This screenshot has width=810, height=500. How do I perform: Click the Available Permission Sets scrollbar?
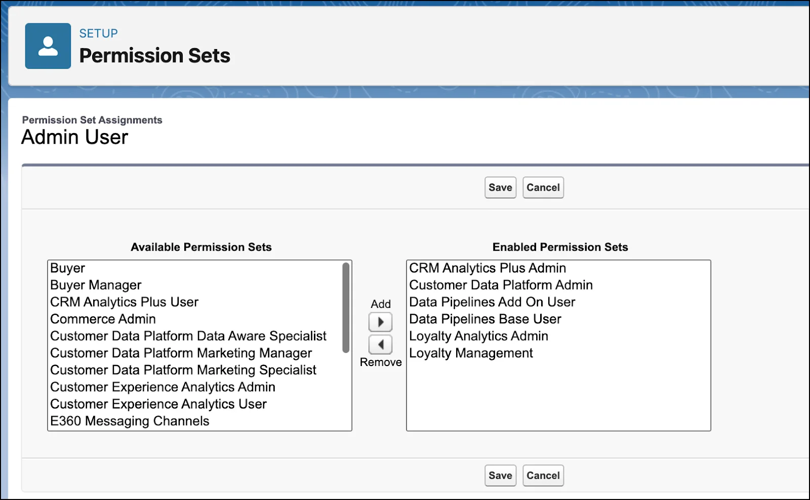point(346,307)
